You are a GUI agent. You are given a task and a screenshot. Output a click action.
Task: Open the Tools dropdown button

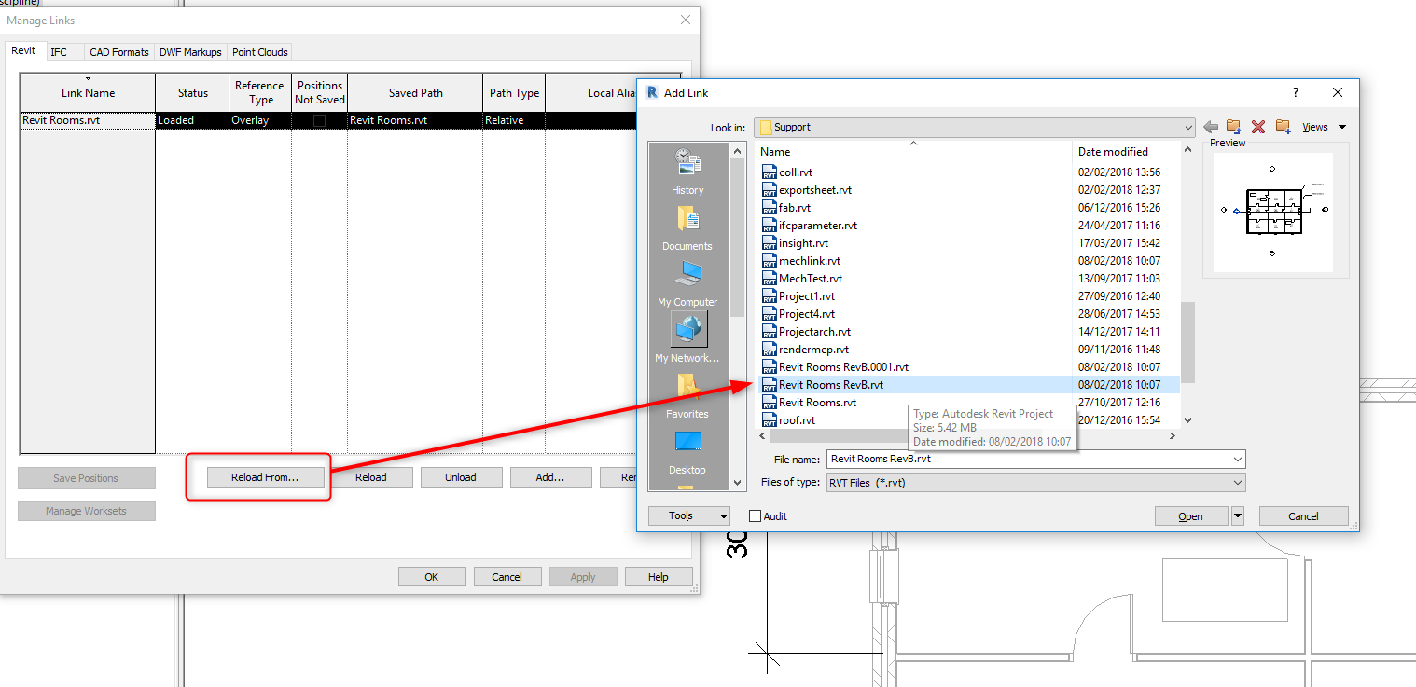click(689, 515)
